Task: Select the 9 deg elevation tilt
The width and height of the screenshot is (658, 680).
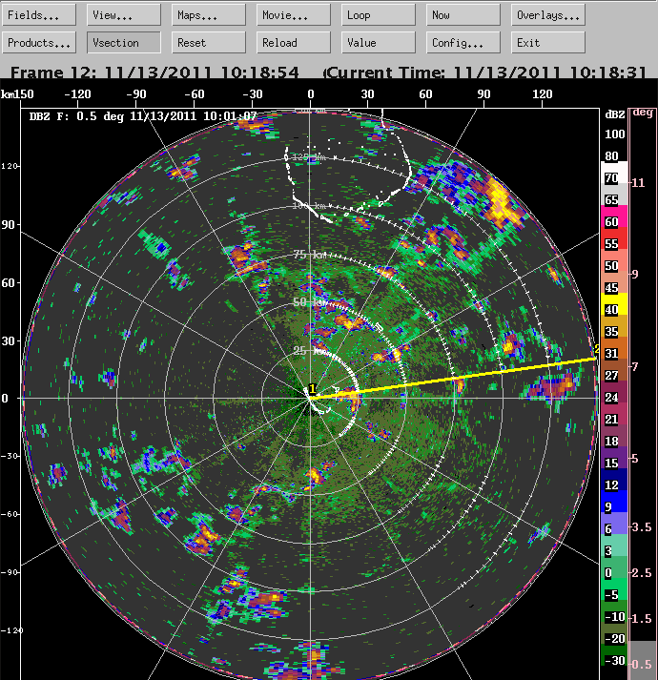Action: pyautogui.click(x=635, y=274)
